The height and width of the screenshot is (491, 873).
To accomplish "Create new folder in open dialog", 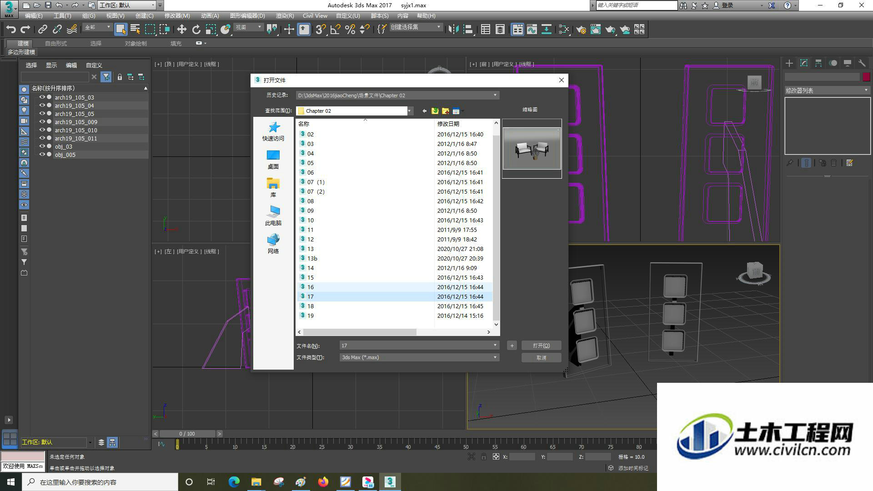I will click(446, 111).
